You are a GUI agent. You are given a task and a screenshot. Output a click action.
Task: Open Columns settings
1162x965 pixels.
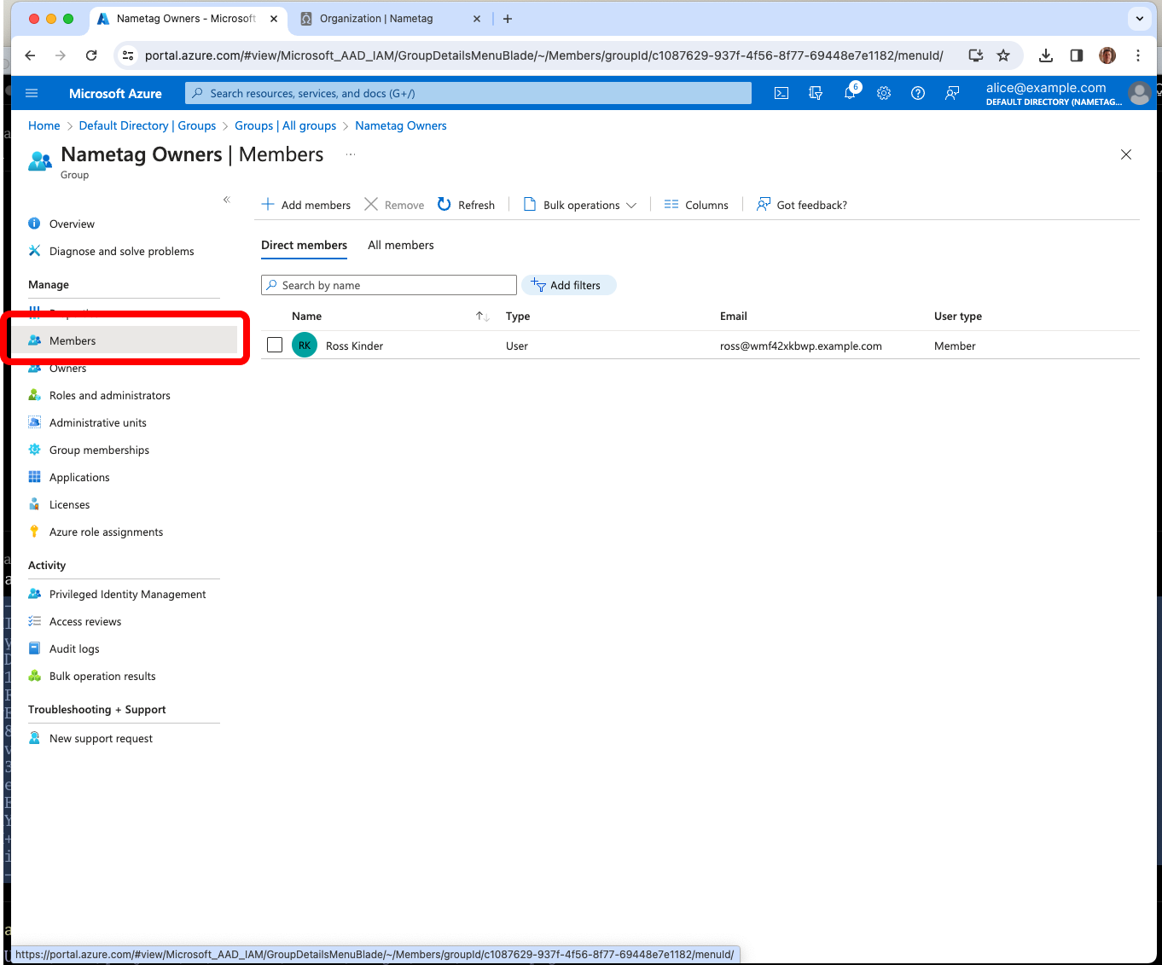pos(696,205)
